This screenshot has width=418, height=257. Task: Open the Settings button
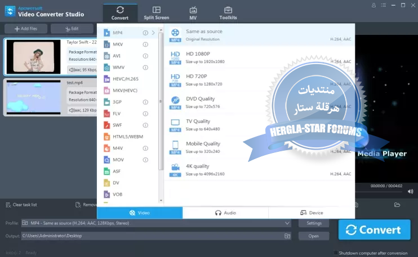(x=314, y=223)
